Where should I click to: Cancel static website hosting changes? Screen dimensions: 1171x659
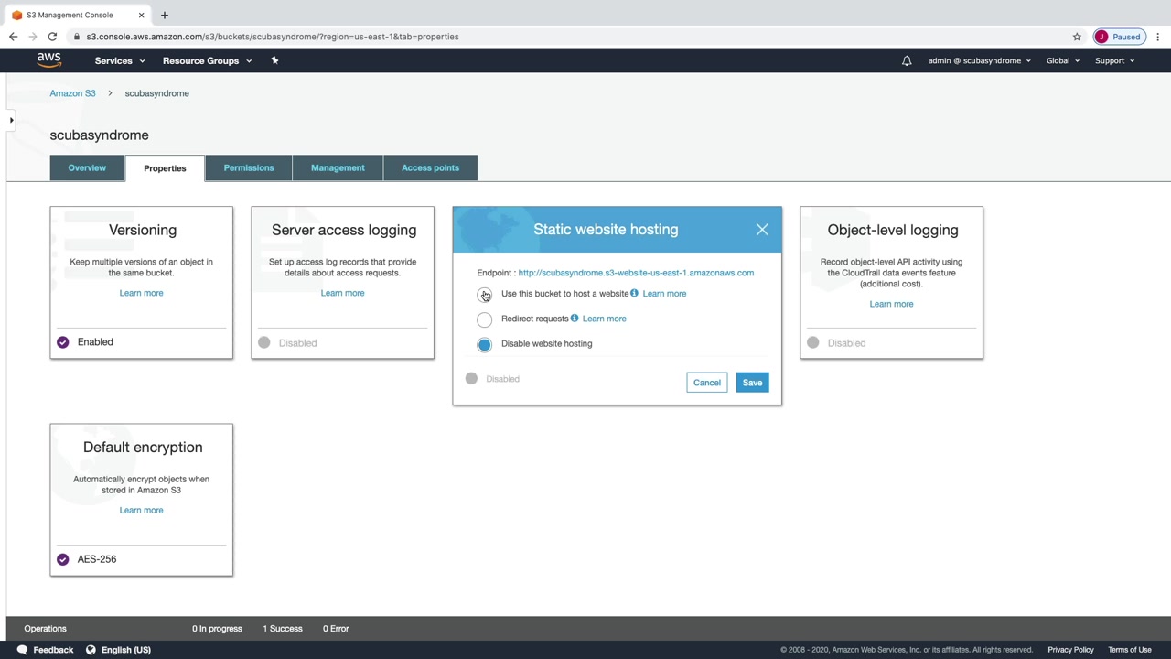click(x=707, y=383)
